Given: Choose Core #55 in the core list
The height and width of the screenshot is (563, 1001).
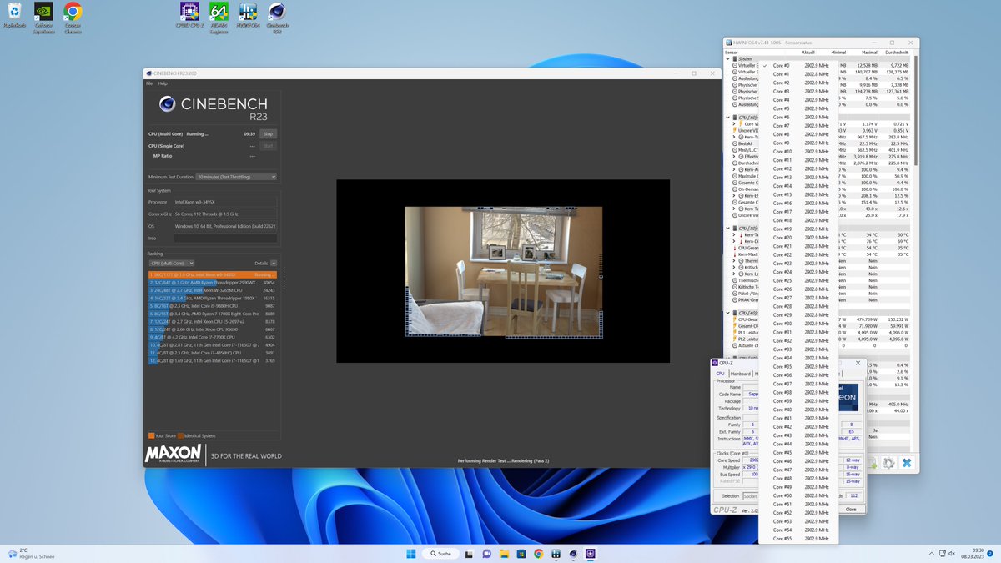Looking at the screenshot, I should [x=799, y=539].
